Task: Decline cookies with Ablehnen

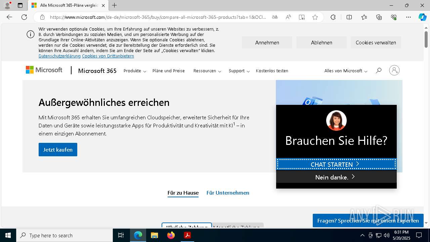Action: pyautogui.click(x=321, y=43)
